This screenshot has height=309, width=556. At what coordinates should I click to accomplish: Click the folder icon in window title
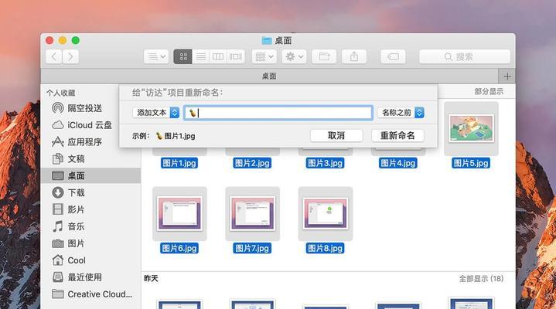[267, 41]
